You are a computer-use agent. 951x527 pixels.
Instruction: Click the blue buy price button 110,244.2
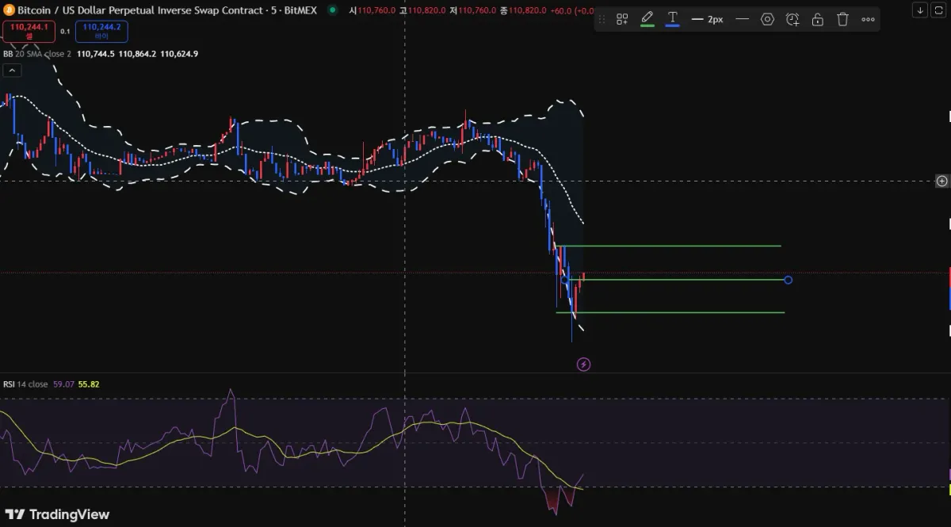(x=101, y=31)
